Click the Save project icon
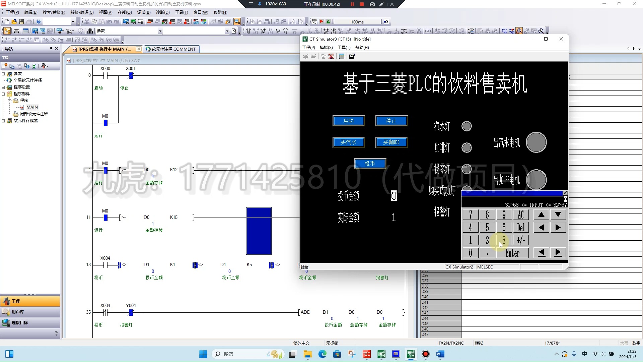Viewport: 643px width, 362px height. [21, 22]
